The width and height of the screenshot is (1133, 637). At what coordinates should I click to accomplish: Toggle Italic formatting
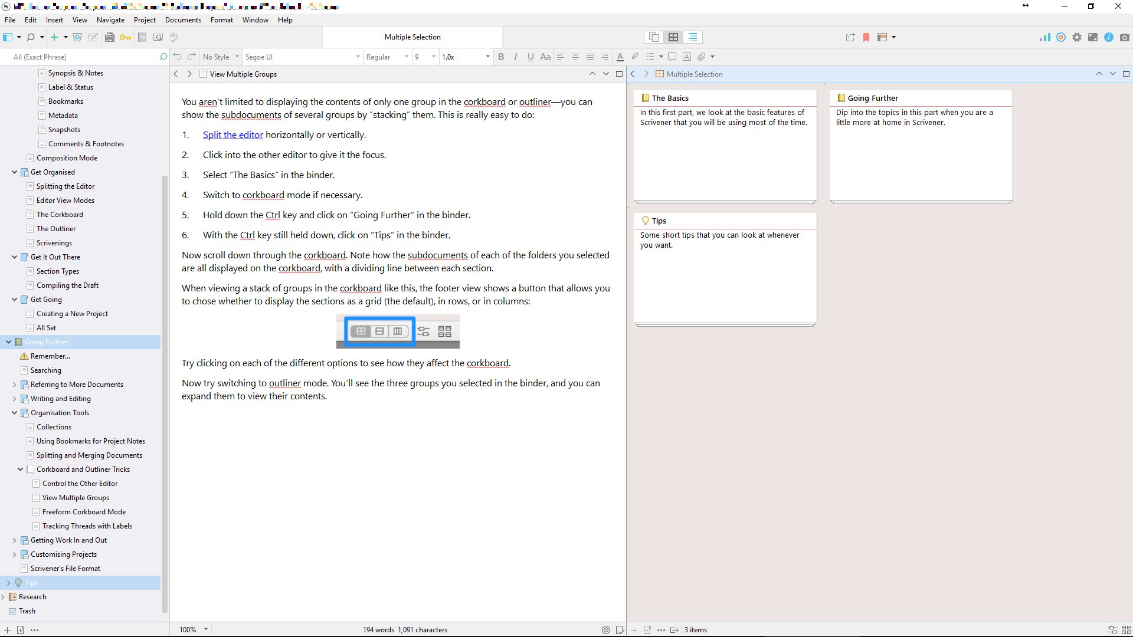tap(516, 57)
